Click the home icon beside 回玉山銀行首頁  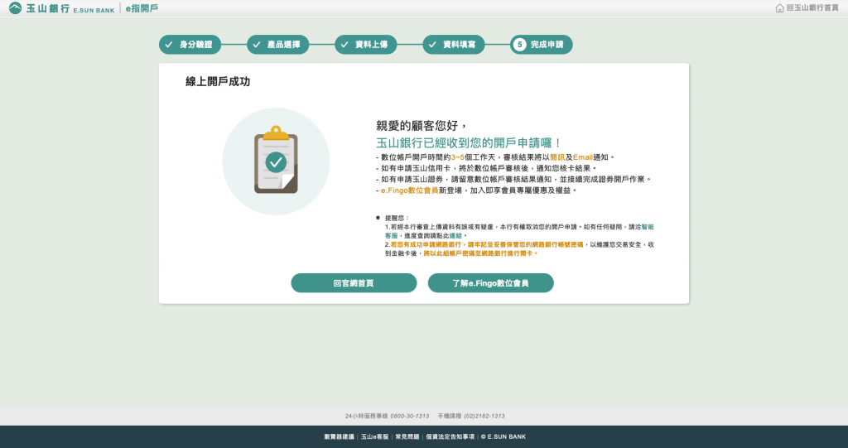point(779,8)
